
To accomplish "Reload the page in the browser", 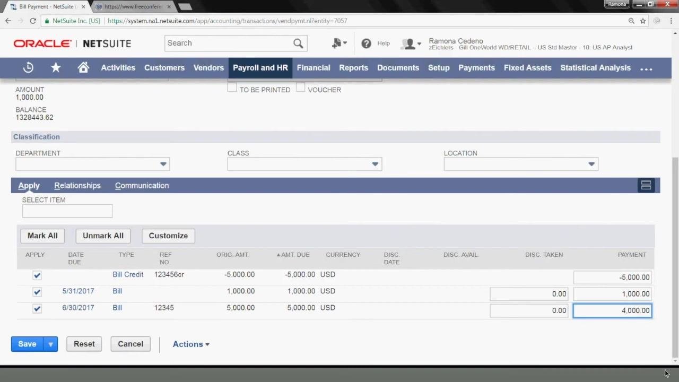I will [33, 21].
